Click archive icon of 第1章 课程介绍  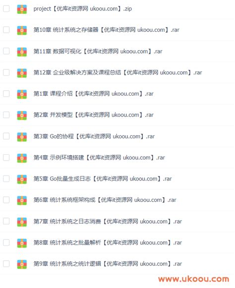22,94
